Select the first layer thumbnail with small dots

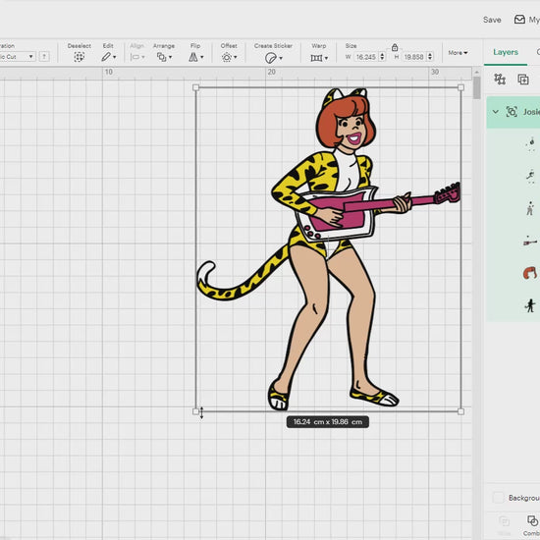[x=531, y=144]
